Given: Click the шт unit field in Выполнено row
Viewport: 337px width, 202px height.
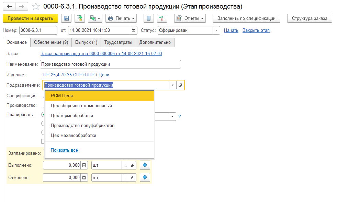Looking at the screenshot, I should [x=106, y=165].
